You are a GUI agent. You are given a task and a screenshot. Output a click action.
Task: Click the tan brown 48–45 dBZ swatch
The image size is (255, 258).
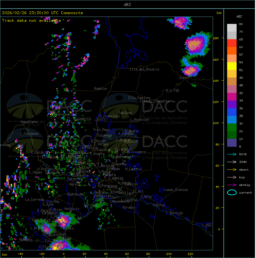tap(232, 81)
